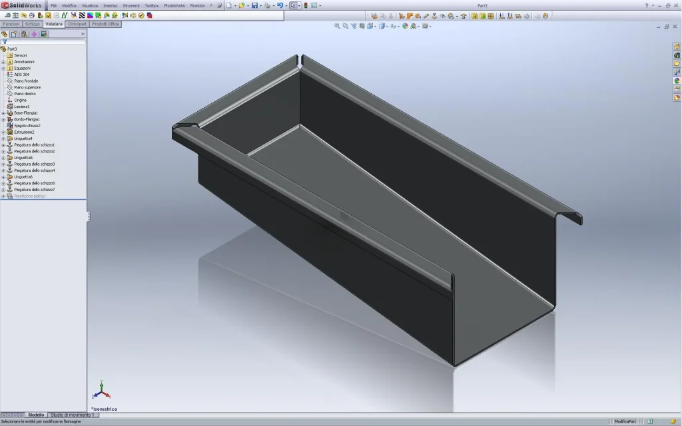Click the Measure tool icon

[7, 16]
